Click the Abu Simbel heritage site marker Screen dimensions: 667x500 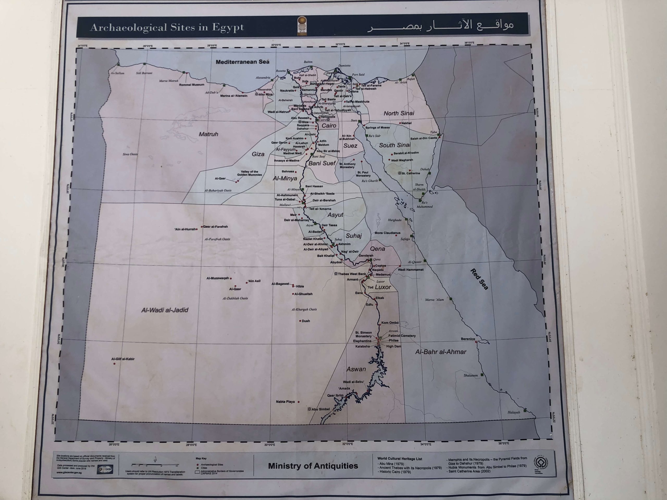309,409
